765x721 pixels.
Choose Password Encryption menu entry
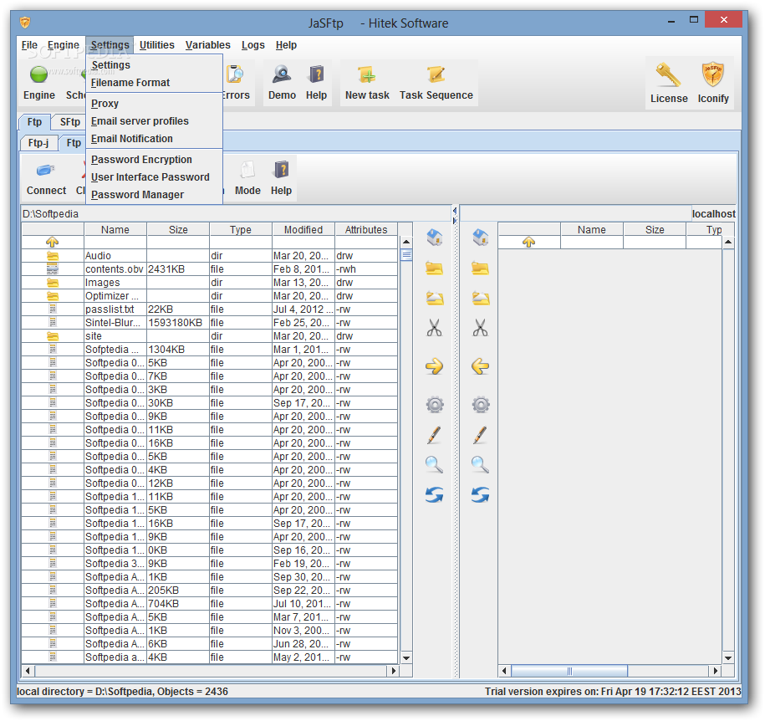[154, 160]
